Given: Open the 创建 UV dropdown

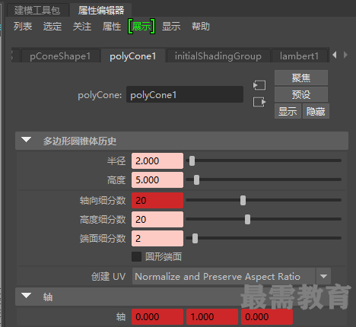Looking at the screenshot, I should 231,276.
